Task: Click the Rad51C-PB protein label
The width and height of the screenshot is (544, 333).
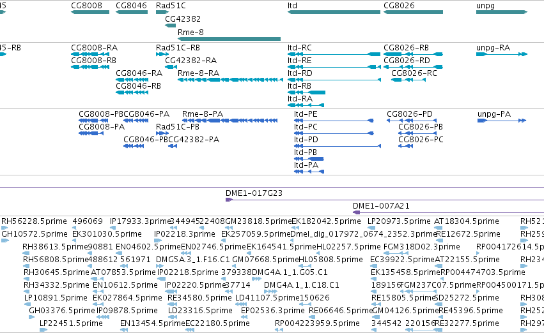Action: tap(178, 127)
